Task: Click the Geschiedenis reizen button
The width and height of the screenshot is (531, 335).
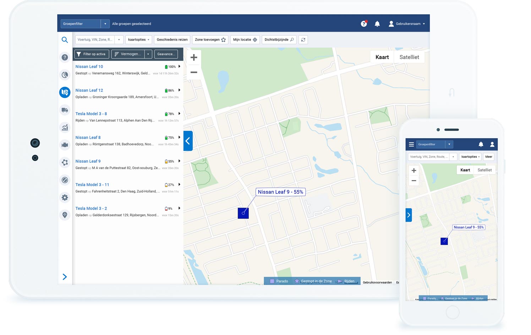Action: click(x=172, y=40)
